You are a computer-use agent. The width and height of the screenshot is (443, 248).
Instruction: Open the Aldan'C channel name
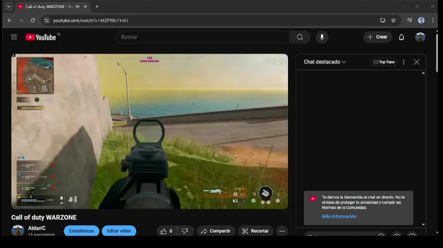pos(37,228)
